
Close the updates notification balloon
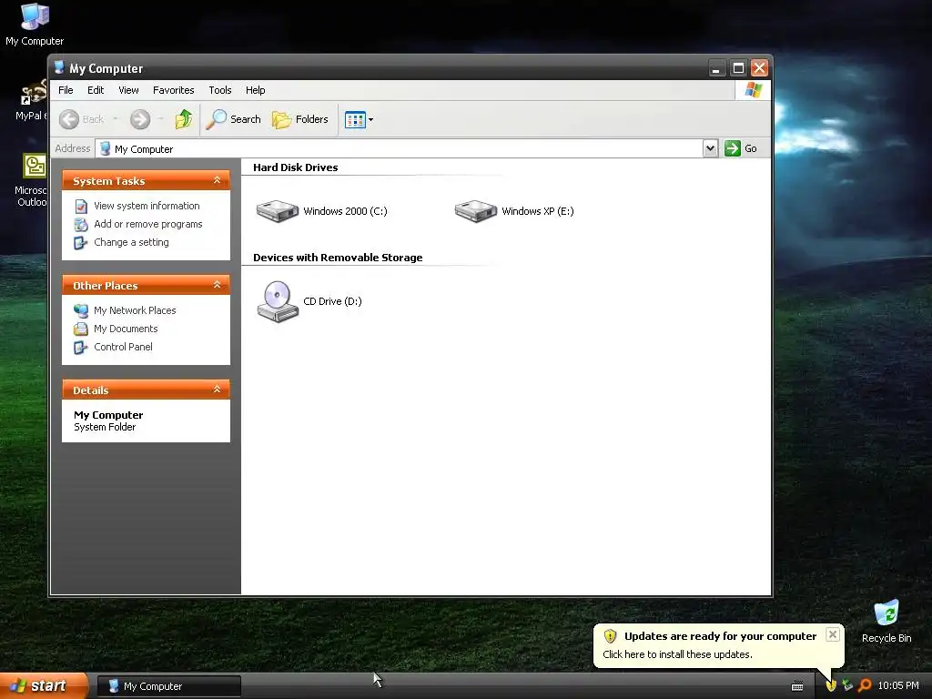tap(833, 634)
